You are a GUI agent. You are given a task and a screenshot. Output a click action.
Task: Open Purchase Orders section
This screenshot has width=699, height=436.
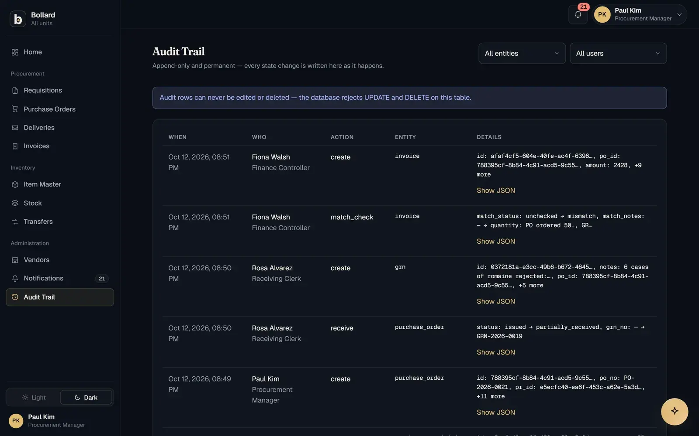click(60, 109)
